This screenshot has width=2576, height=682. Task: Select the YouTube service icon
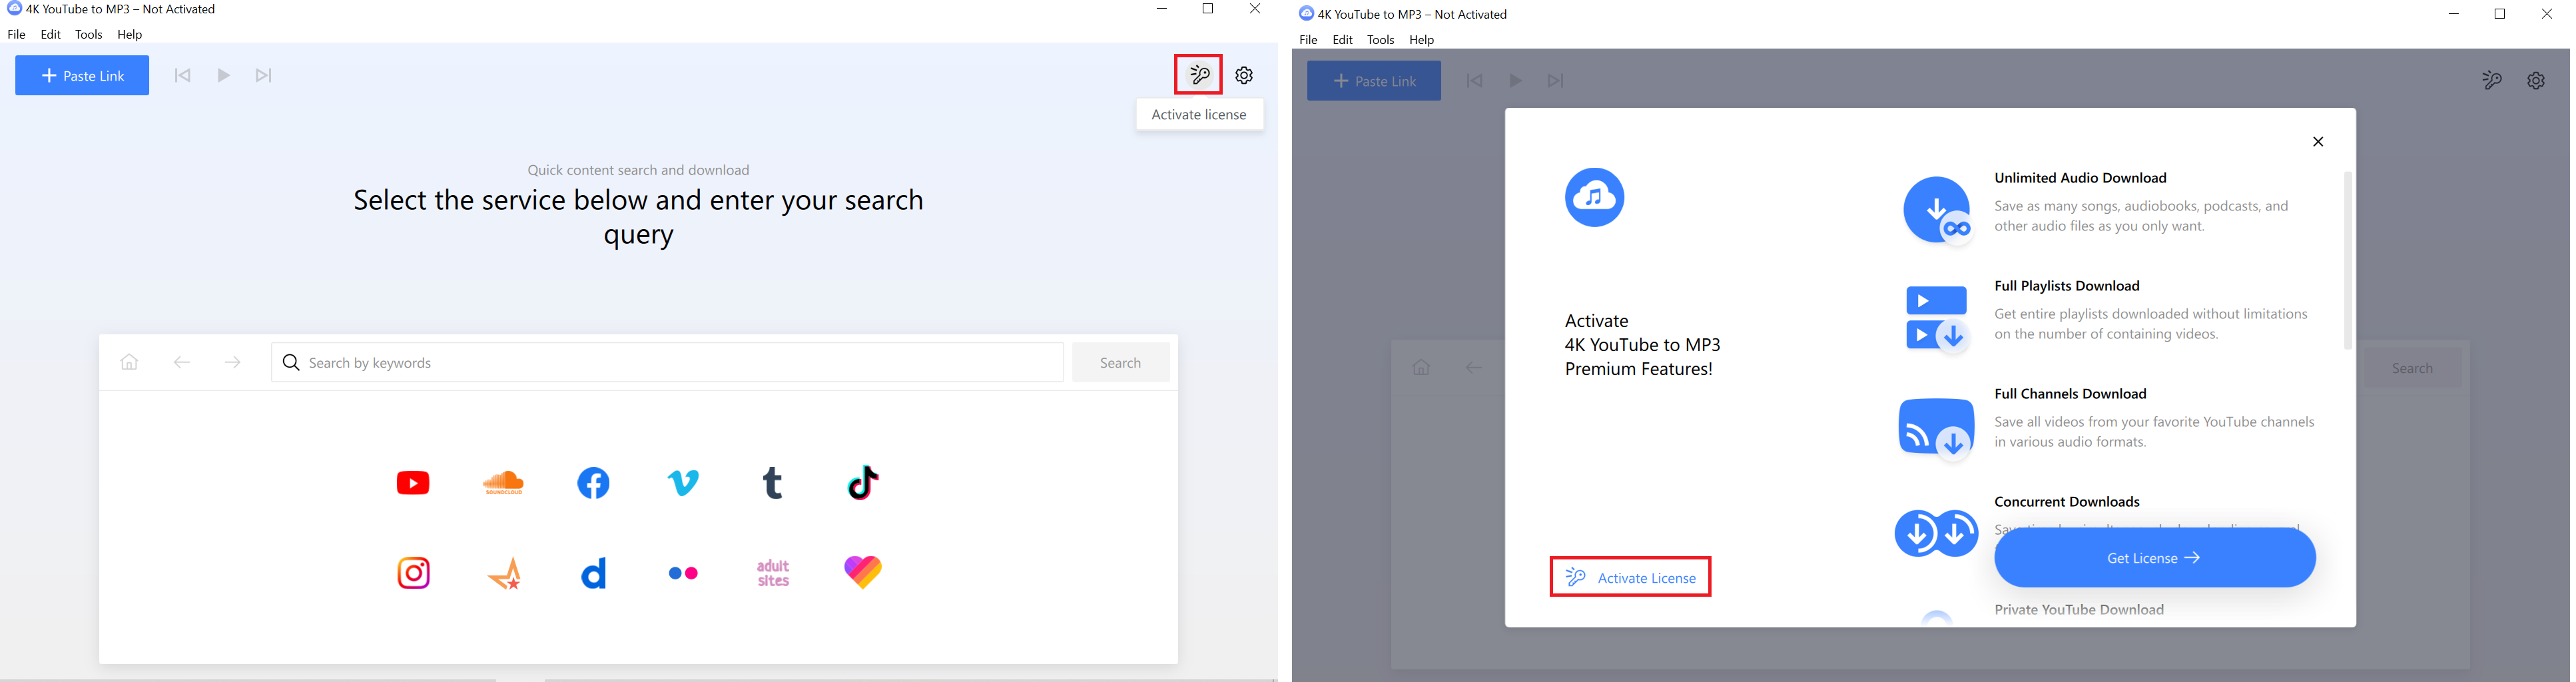pos(413,483)
